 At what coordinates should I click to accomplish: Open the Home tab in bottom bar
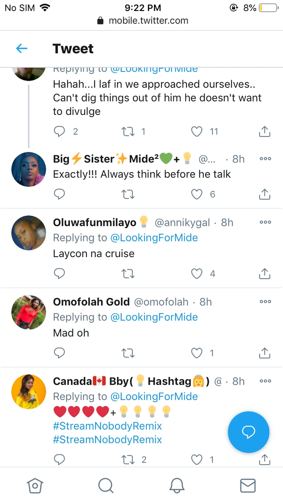pyautogui.click(x=35, y=485)
